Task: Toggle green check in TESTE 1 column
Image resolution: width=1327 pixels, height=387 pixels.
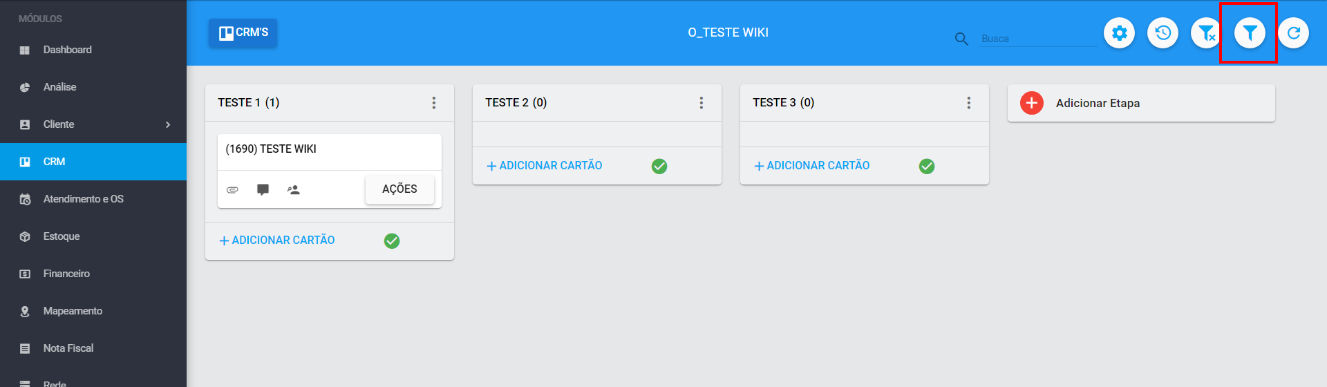Action: (x=392, y=240)
